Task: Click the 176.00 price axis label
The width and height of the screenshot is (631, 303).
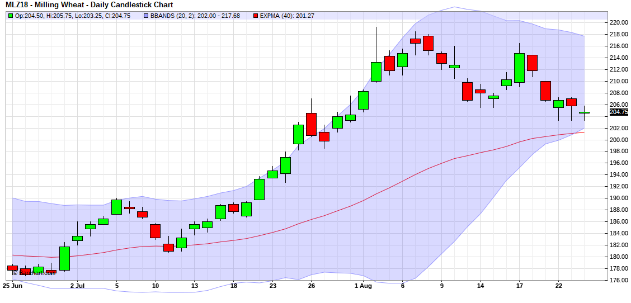Action: coord(619,280)
